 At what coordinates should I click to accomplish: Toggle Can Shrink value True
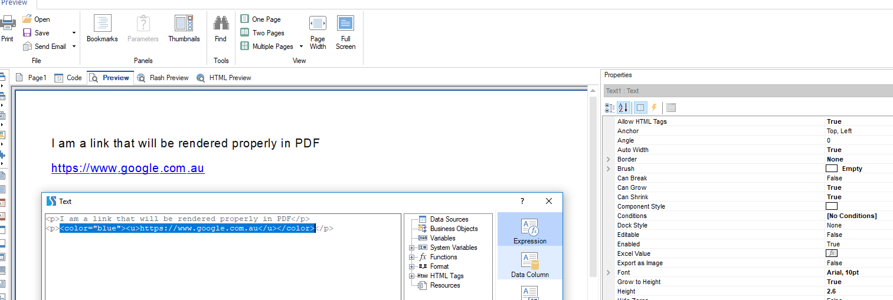[x=834, y=197]
